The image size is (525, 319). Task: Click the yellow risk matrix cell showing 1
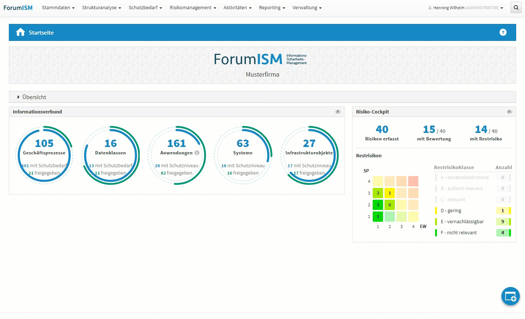390,193
